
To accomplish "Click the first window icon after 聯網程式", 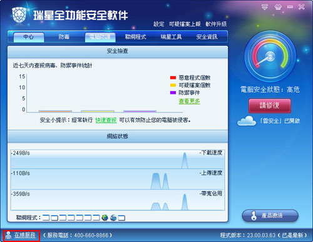I will [46, 218].
